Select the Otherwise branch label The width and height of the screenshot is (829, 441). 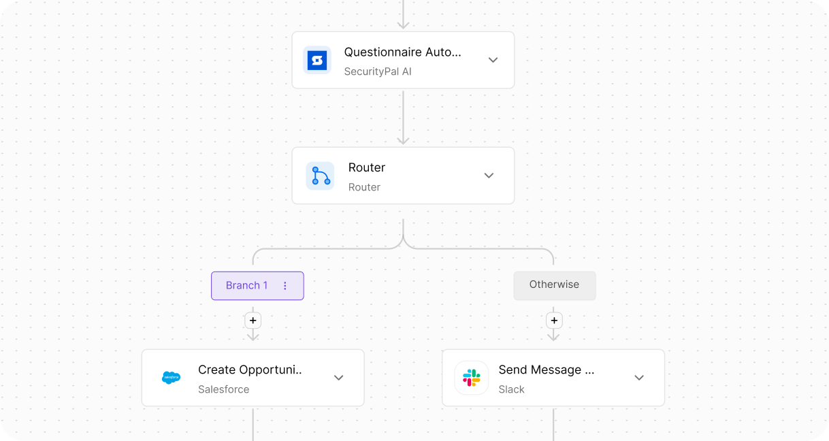pos(555,285)
